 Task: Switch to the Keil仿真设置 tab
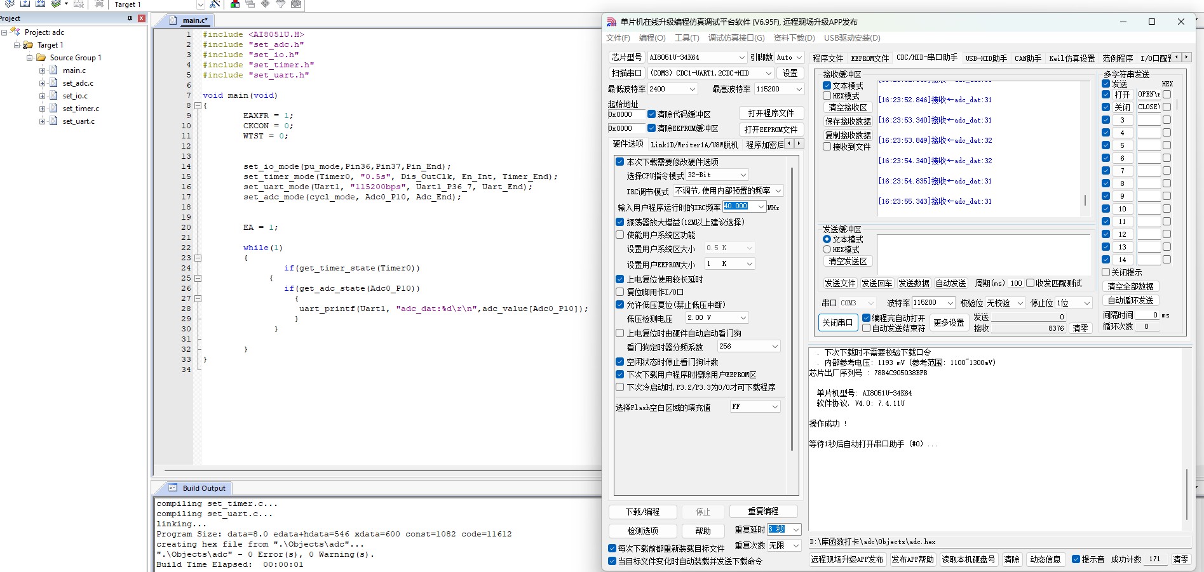pyautogui.click(x=1072, y=58)
